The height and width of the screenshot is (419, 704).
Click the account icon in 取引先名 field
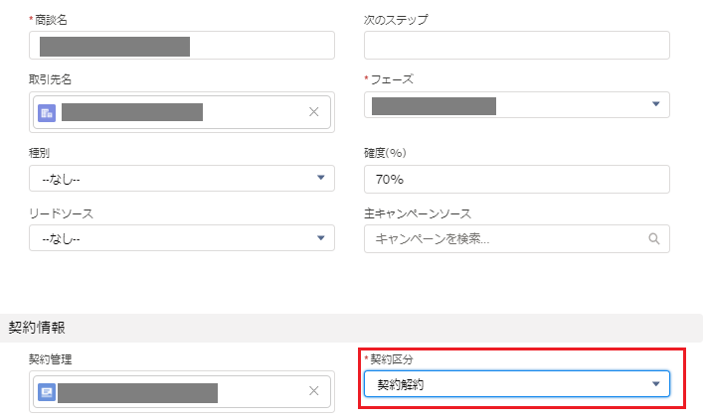click(46, 112)
